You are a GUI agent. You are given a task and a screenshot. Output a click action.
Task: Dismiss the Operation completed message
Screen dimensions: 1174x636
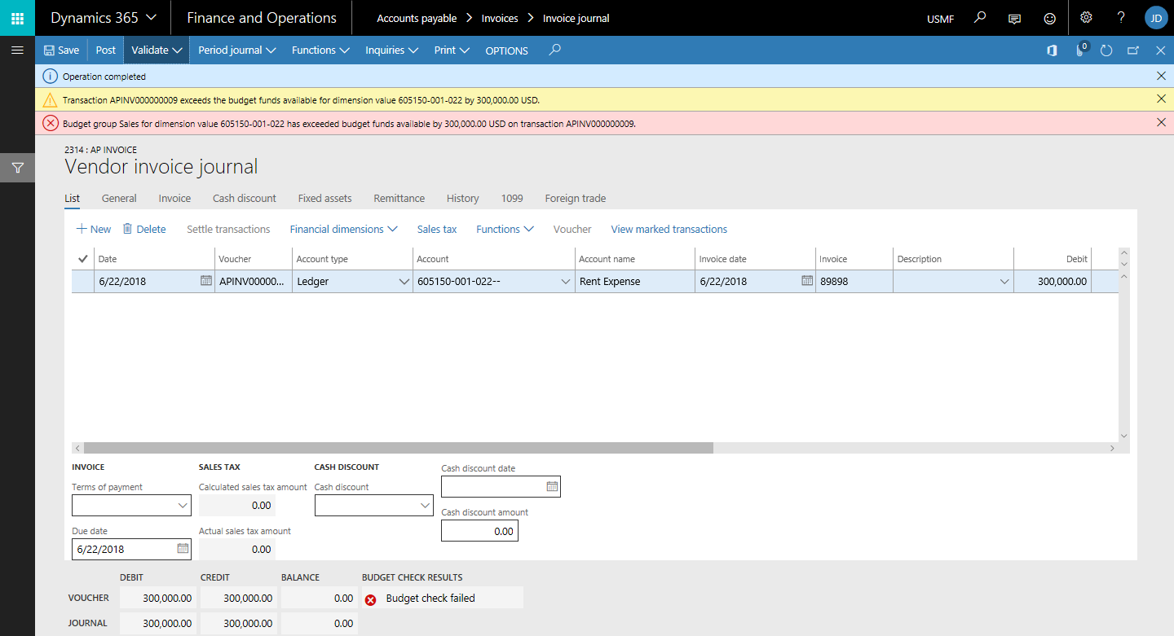point(1161,76)
